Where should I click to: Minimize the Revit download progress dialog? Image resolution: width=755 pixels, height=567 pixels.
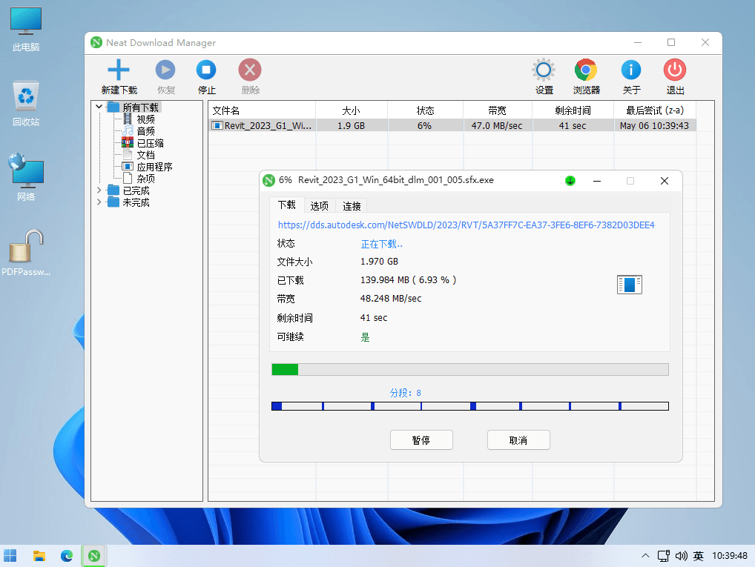(597, 181)
